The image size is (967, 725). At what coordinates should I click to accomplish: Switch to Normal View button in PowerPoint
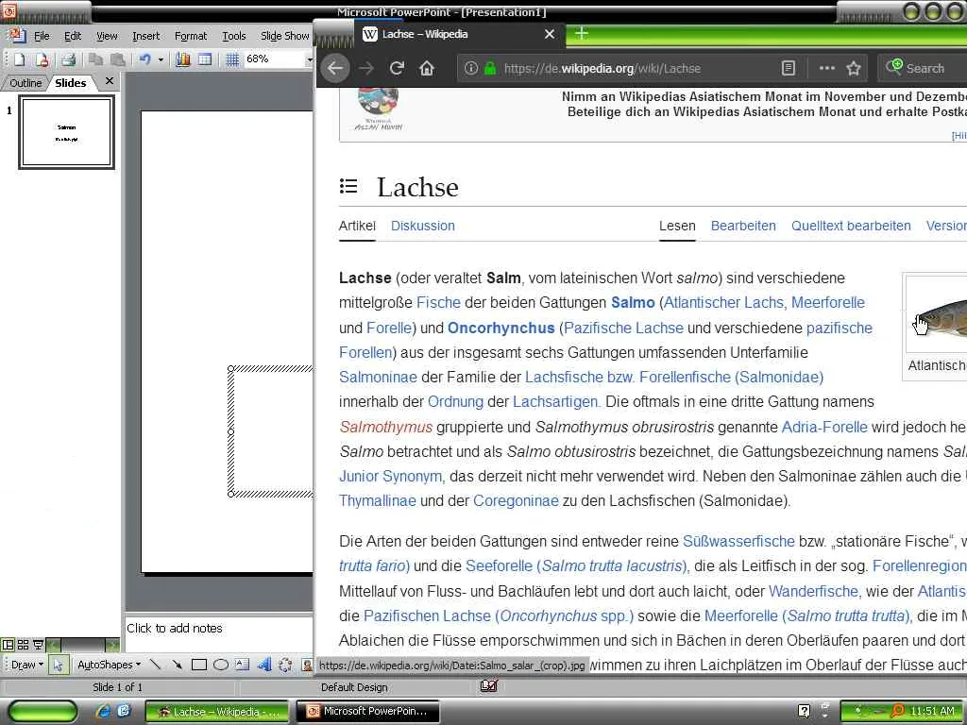(8, 645)
